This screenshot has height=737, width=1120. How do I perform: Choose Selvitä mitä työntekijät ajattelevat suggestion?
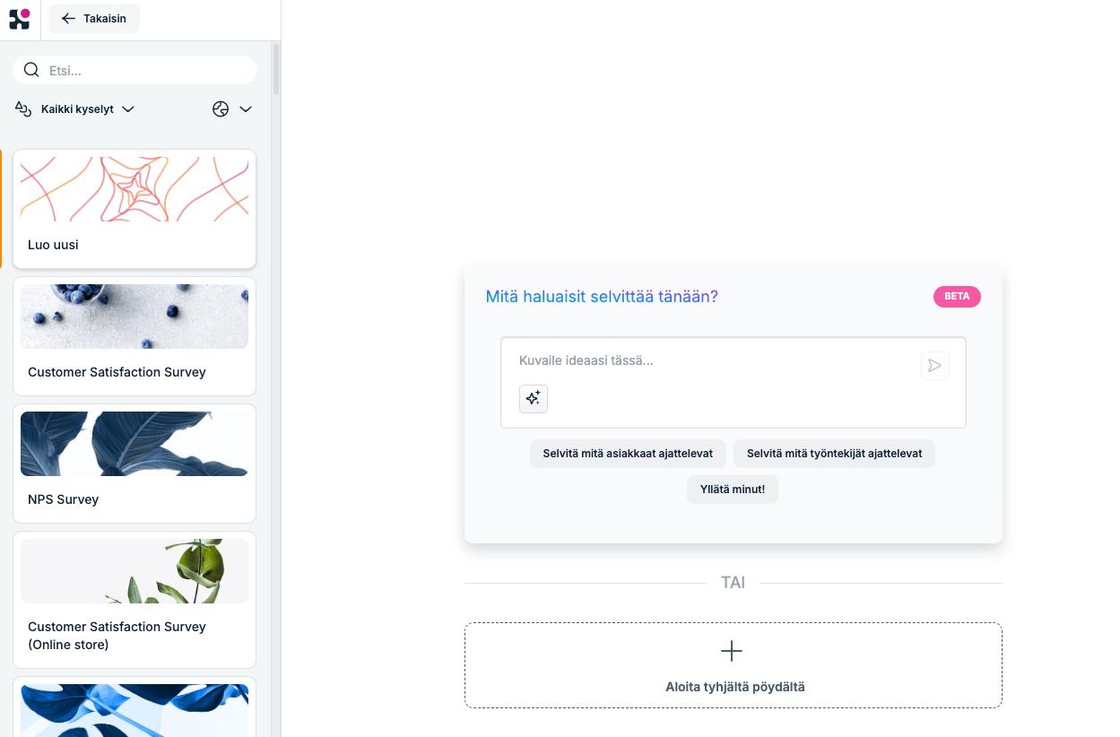click(x=835, y=454)
